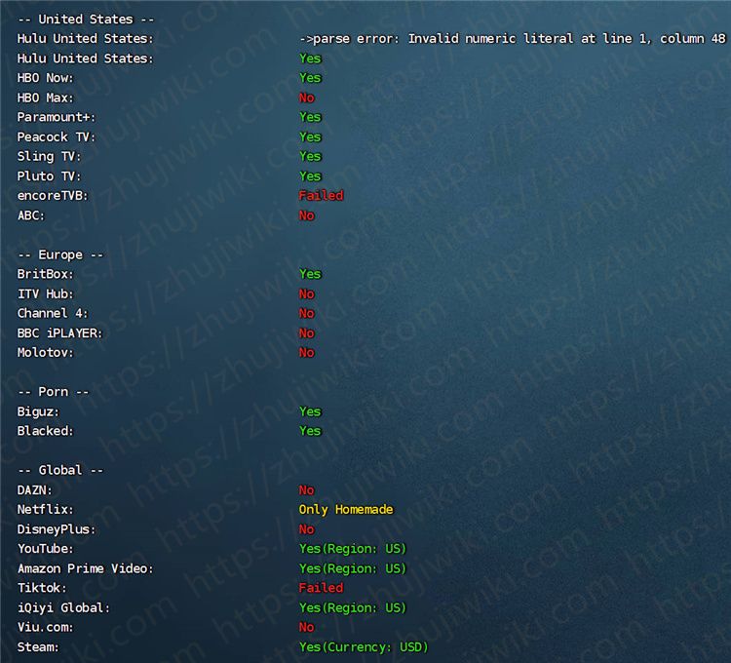The height and width of the screenshot is (663, 731).
Task: Select the parse error message text
Action: tap(513, 39)
